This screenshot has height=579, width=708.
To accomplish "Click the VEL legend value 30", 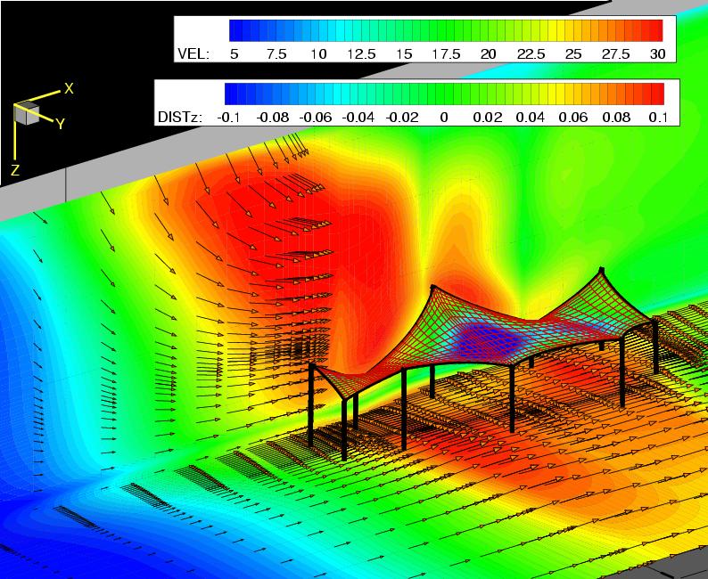I will tap(657, 54).
